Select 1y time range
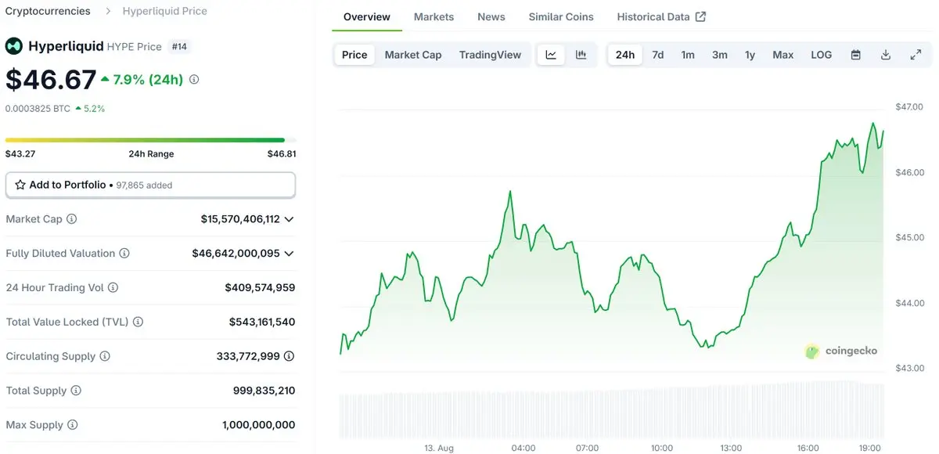 tap(750, 55)
